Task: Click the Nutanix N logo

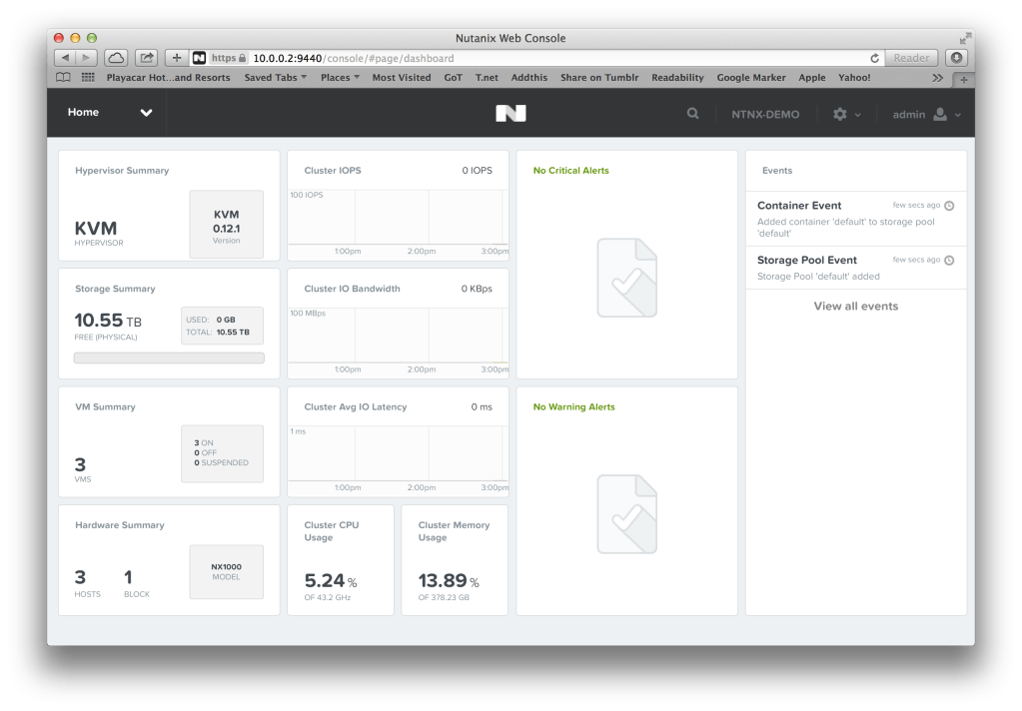Action: 511,113
